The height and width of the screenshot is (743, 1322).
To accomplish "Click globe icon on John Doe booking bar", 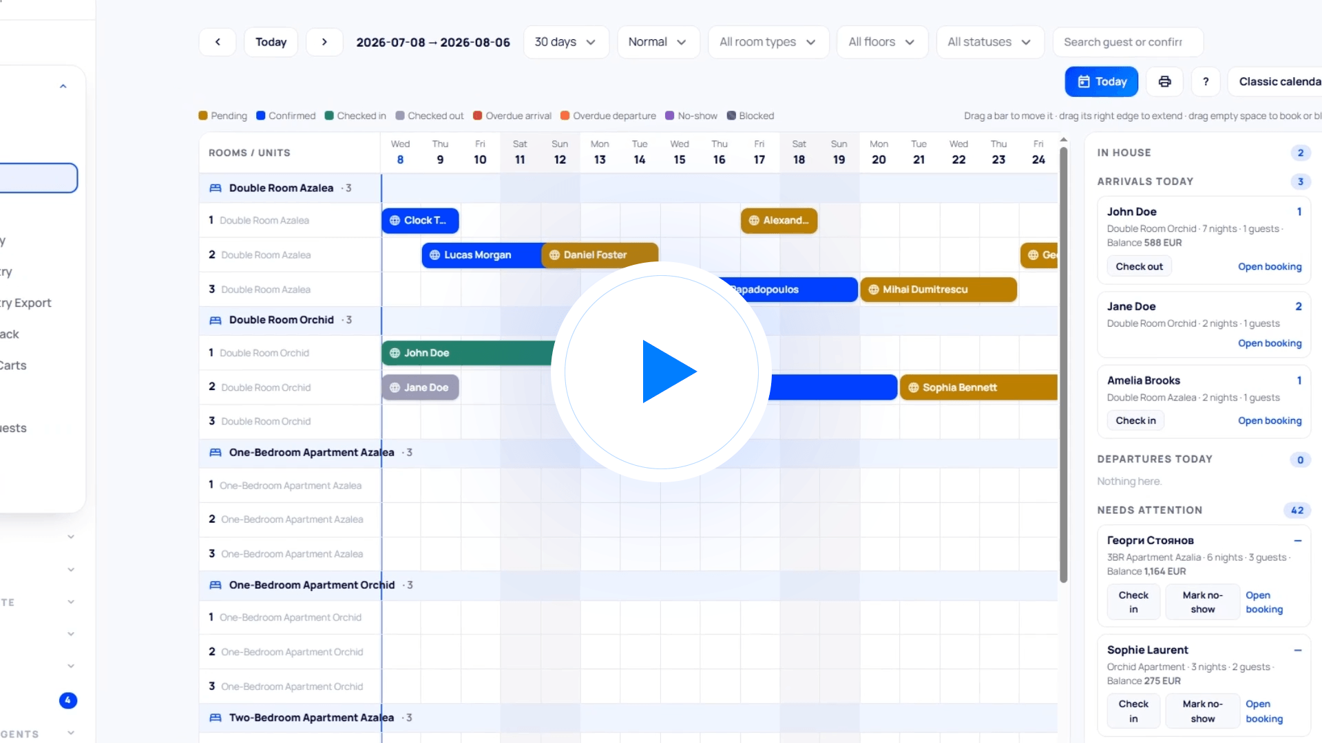I will coord(395,353).
